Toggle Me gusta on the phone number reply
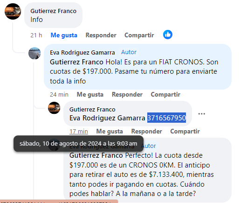 coord(110,132)
